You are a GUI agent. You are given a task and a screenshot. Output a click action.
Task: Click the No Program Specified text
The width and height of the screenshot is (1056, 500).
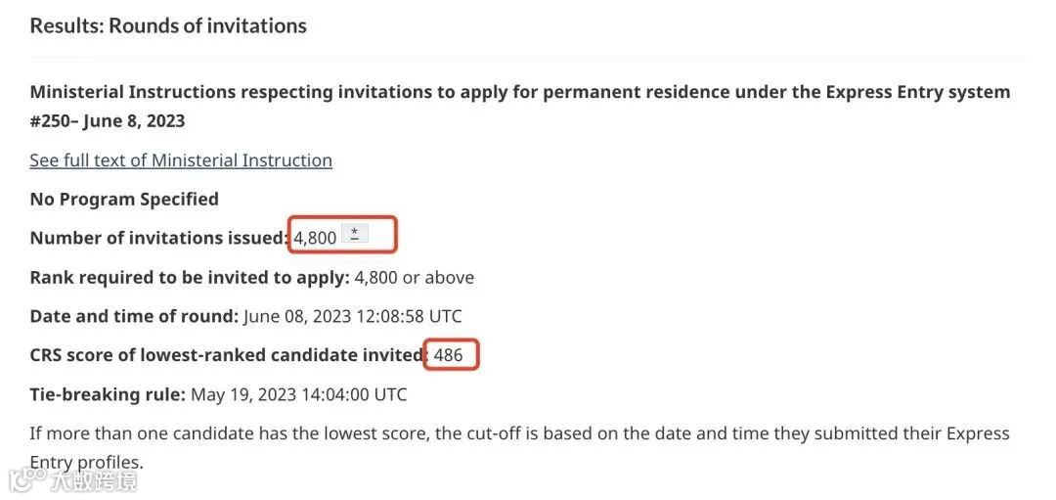tap(124, 200)
